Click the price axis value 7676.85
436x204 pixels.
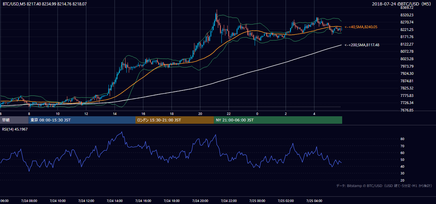pos(407,110)
